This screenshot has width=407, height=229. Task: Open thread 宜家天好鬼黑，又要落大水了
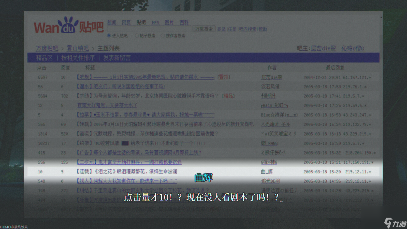tap(107, 105)
